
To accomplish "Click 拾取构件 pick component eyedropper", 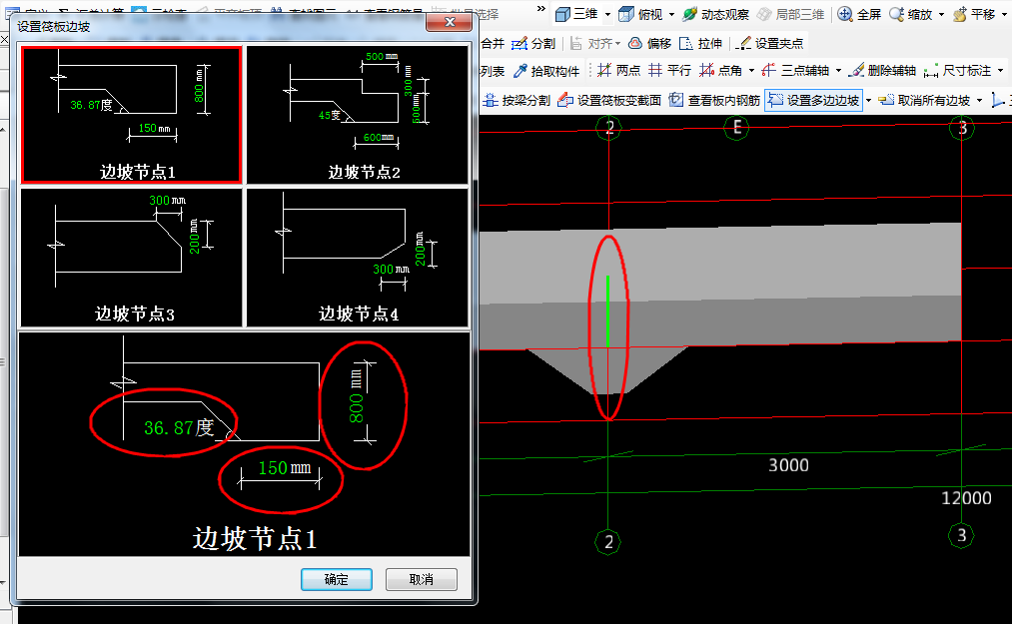I will coord(546,70).
